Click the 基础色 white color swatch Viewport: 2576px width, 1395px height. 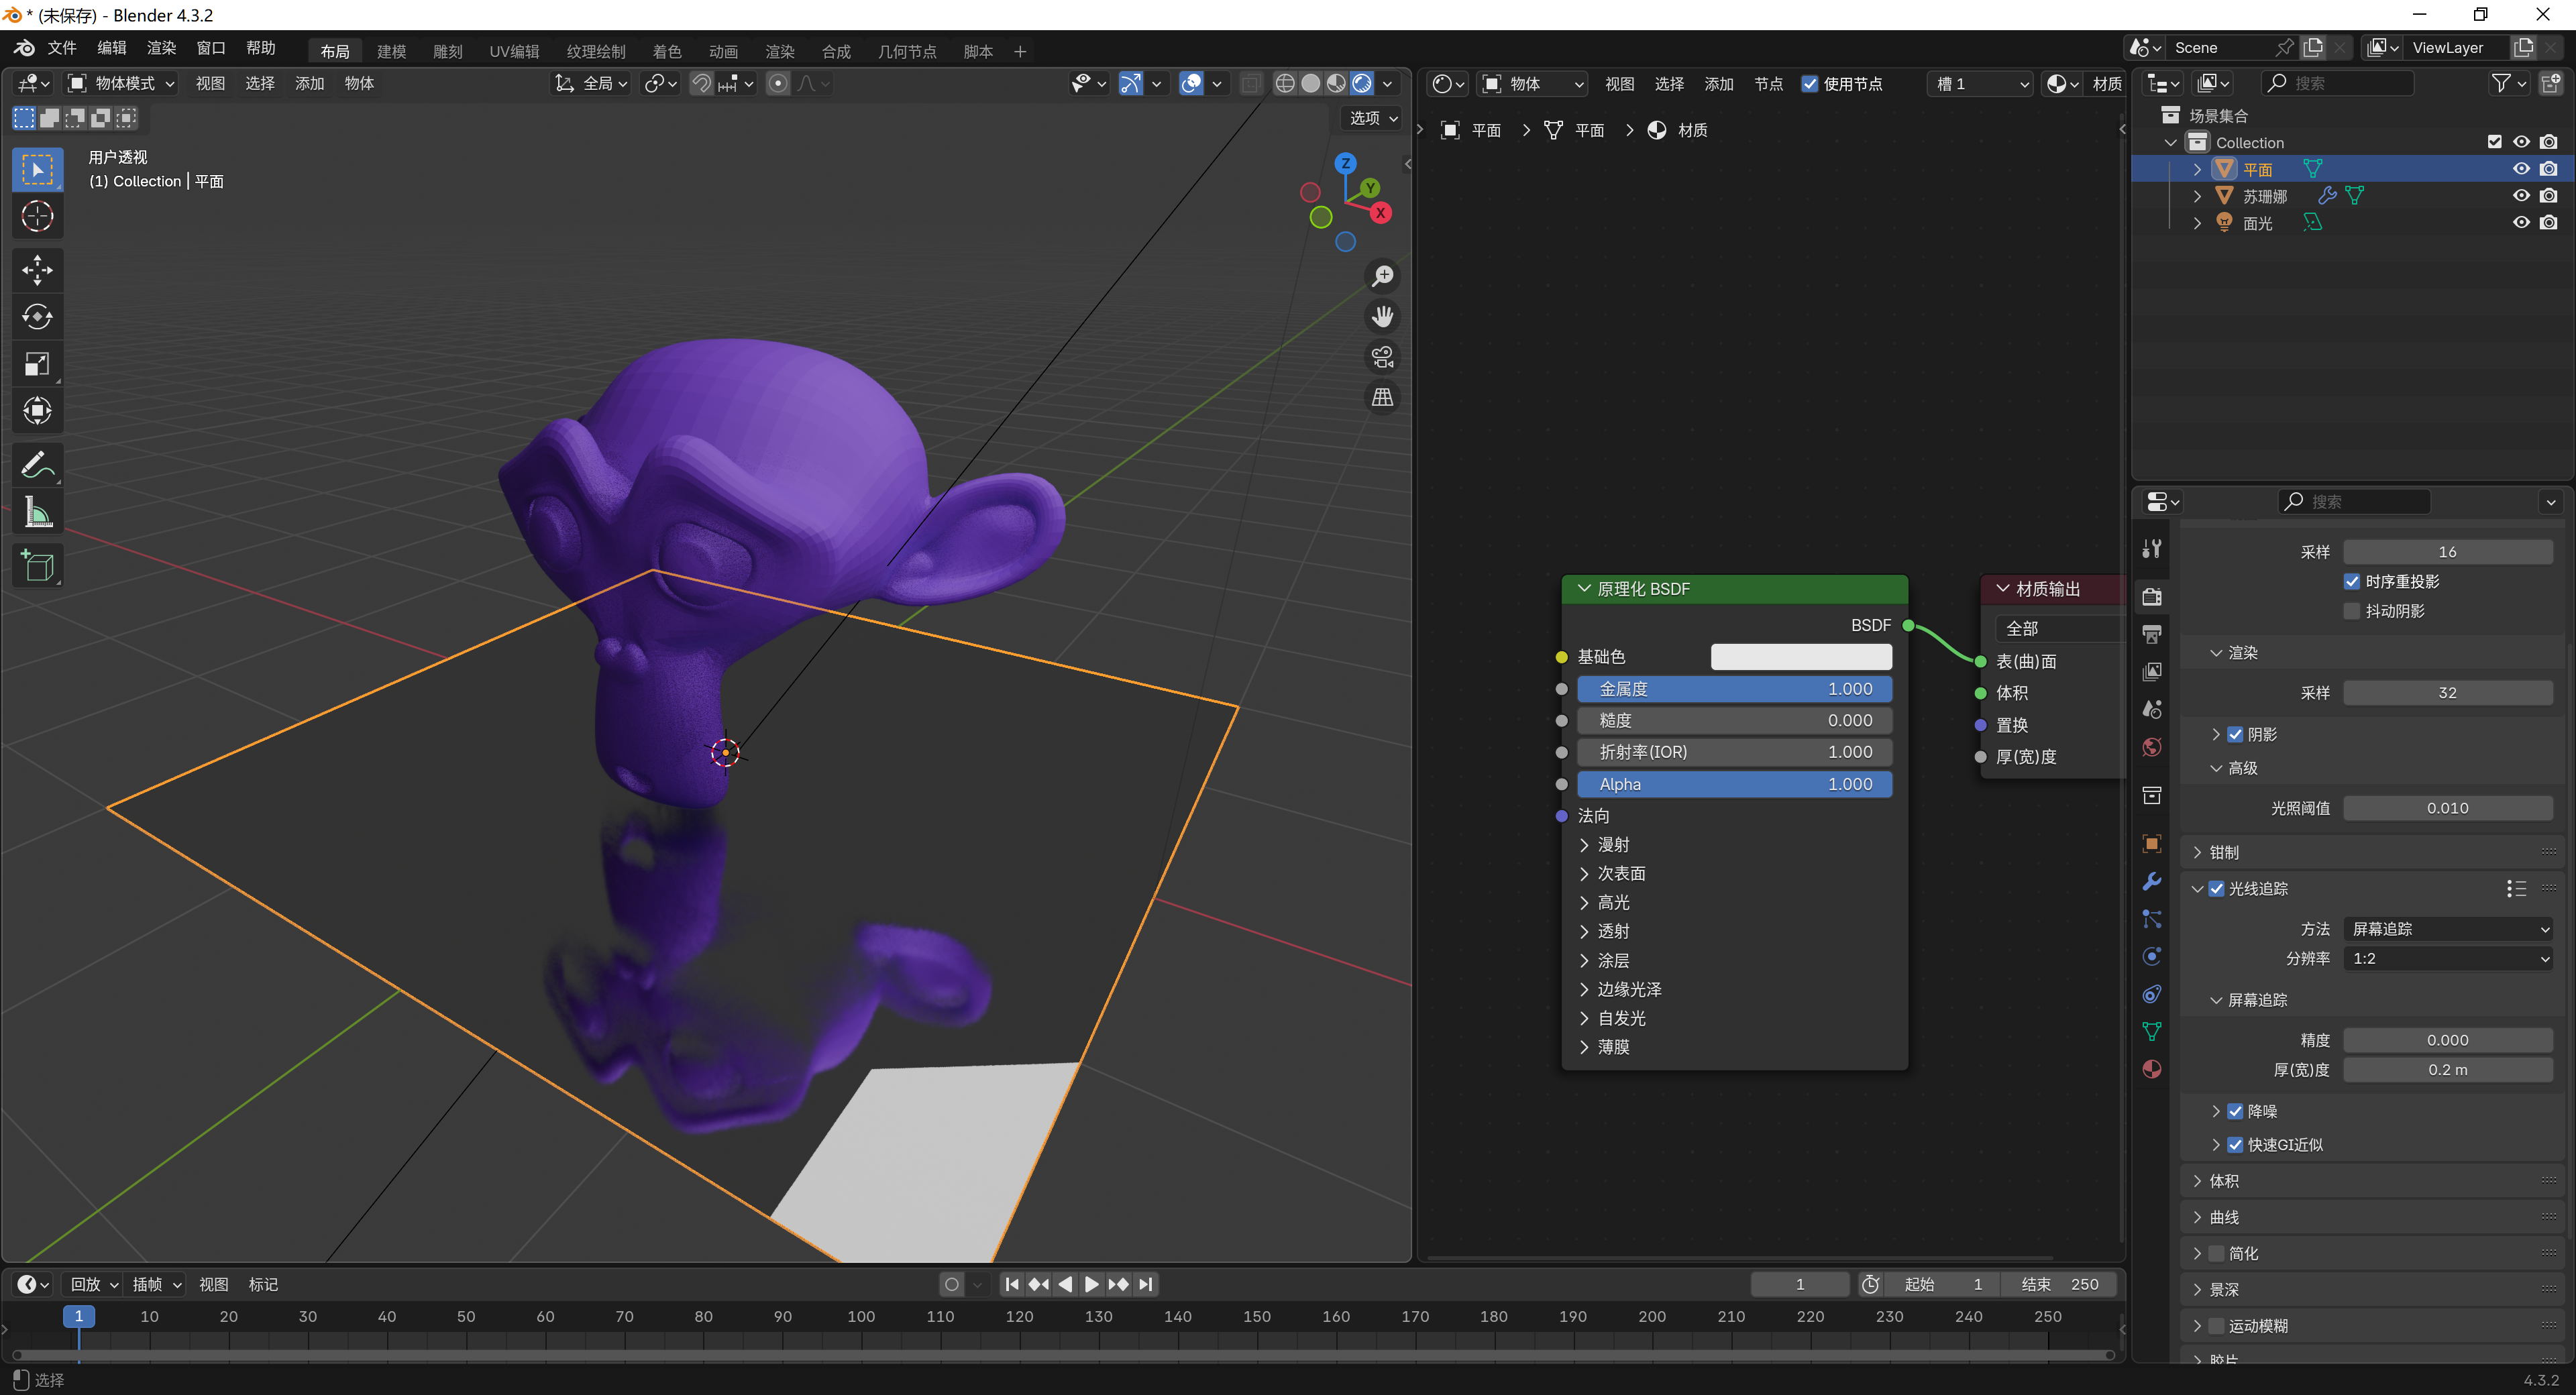[x=1800, y=657]
